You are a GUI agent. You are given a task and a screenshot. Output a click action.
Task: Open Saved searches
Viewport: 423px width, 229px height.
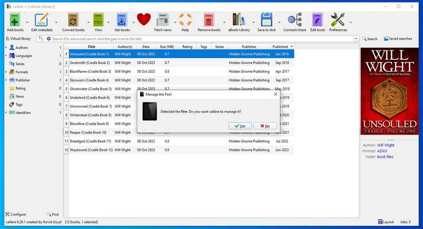(x=398, y=39)
